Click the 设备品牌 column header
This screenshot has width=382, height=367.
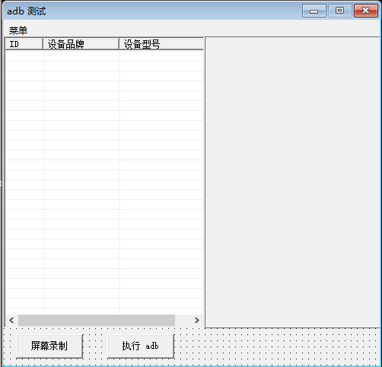click(81, 44)
